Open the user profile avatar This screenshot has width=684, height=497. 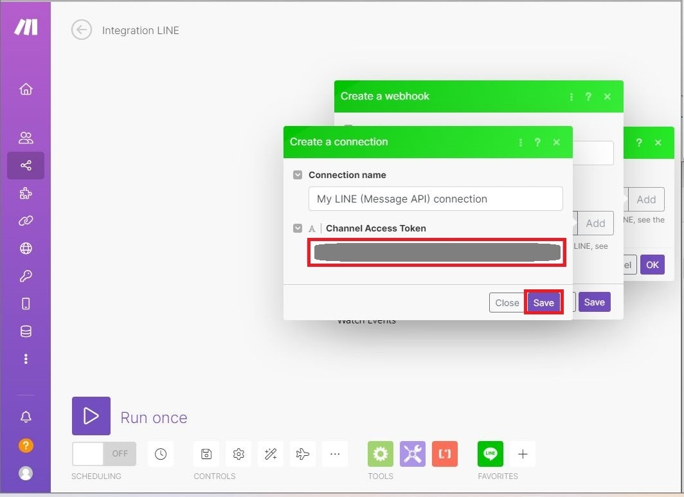(26, 473)
